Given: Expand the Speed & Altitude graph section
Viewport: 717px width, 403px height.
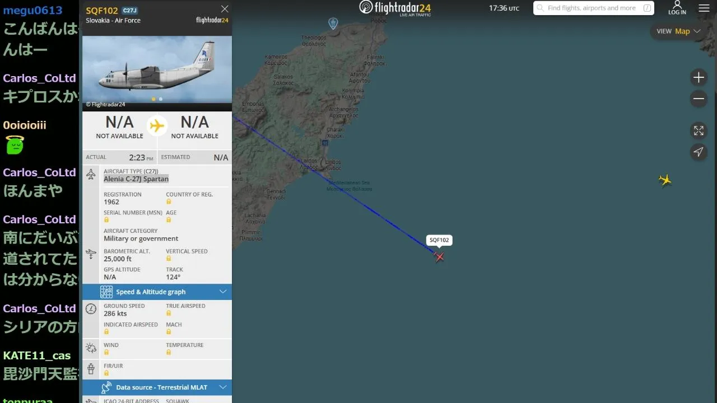Looking at the screenshot, I should click(x=157, y=292).
